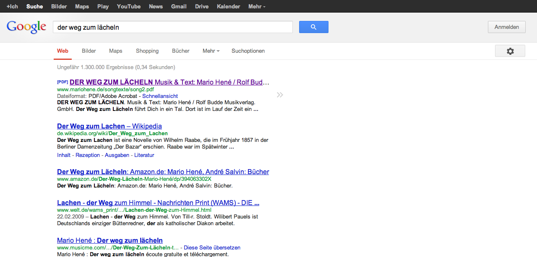This screenshot has height=257, width=537.
Task: Jump to Rezeption section sitelink
Action: (x=88, y=155)
